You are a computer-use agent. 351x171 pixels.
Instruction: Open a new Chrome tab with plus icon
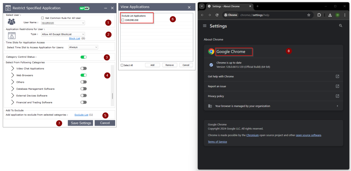tap(257, 6)
